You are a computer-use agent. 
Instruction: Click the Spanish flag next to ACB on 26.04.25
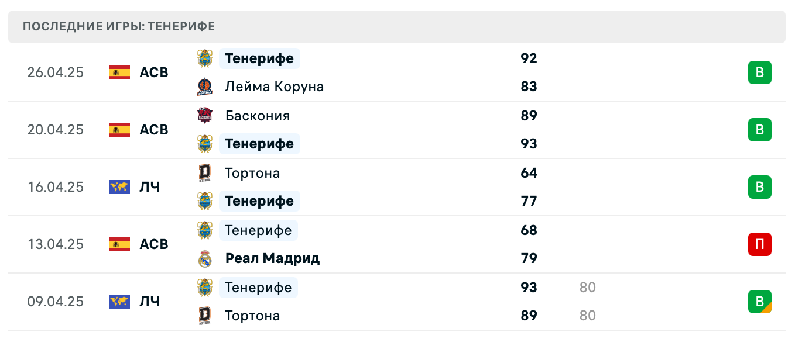click(118, 72)
